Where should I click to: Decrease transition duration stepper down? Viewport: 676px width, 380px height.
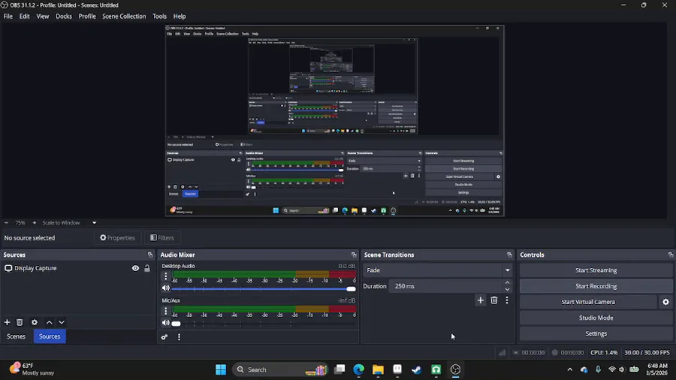508,290
